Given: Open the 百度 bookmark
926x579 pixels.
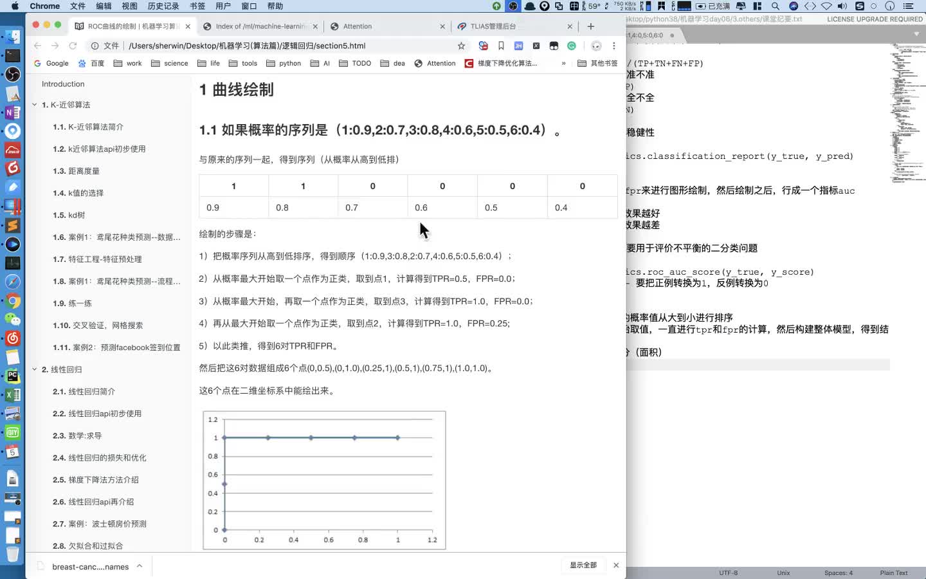Looking at the screenshot, I should (91, 63).
